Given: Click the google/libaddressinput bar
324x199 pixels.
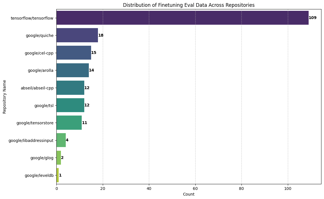Looking at the screenshot, I should tap(61, 140).
